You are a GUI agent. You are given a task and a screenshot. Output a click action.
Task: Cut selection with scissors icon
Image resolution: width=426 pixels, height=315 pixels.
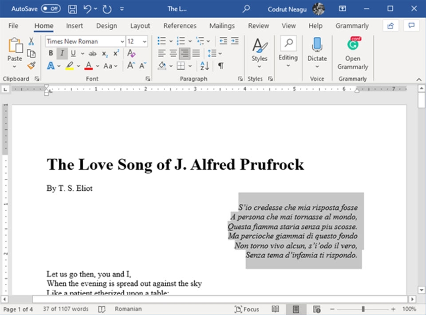pos(31,41)
